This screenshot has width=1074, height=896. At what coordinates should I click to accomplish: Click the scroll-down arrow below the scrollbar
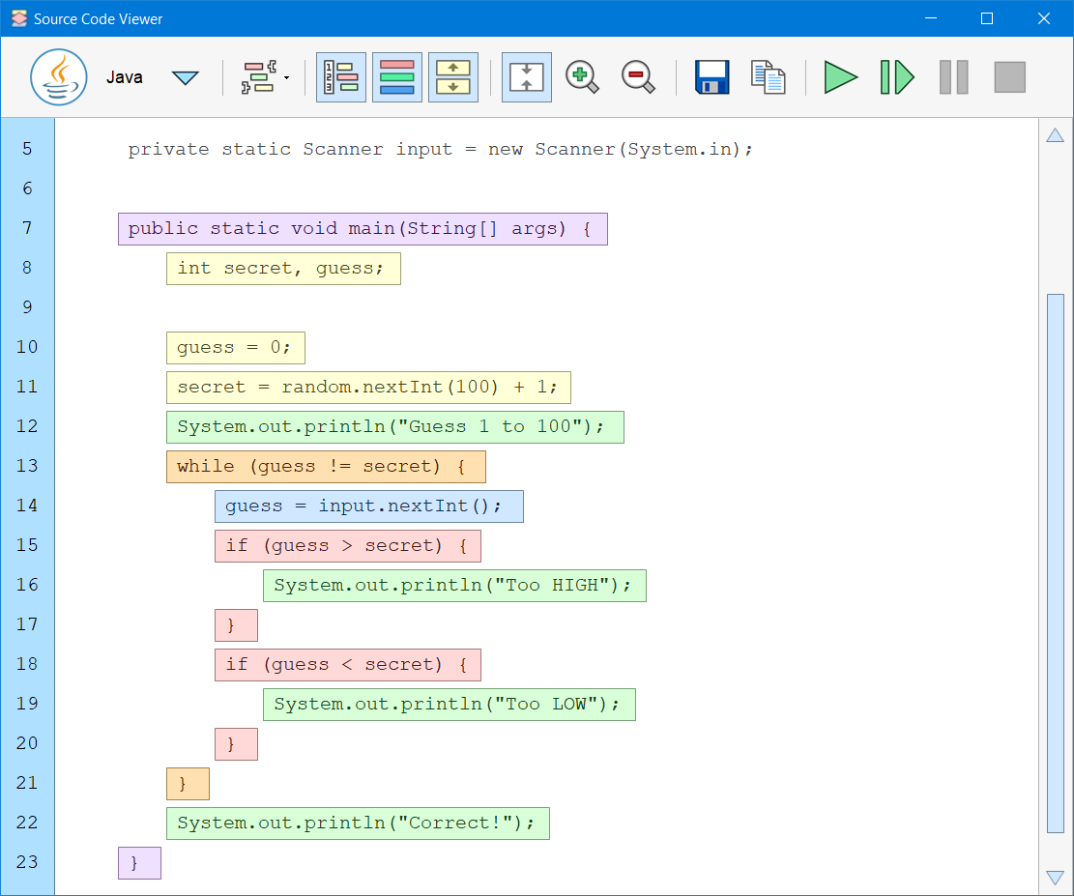point(1055,878)
